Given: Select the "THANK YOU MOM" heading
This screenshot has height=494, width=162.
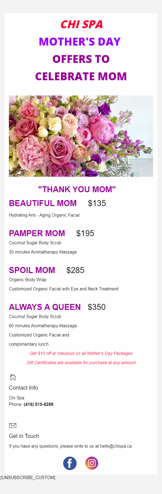Looking at the screenshot, I should 77,189.
